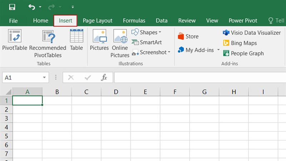Expand the Name Box dropdown arrow
The height and width of the screenshot is (161, 286).
(44, 78)
